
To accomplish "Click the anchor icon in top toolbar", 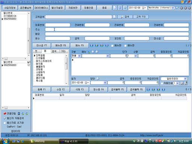I will [125, 8].
